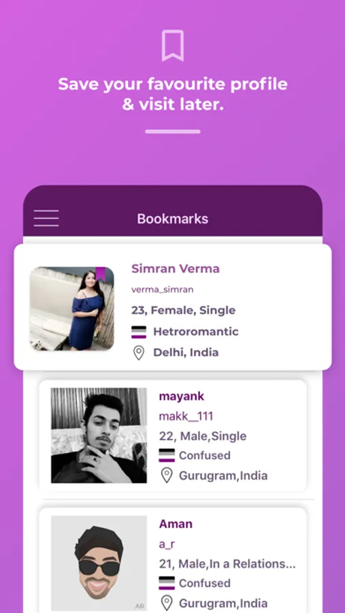
Task: Click flag icon beside mayank's Confused label
Action: pos(167,455)
